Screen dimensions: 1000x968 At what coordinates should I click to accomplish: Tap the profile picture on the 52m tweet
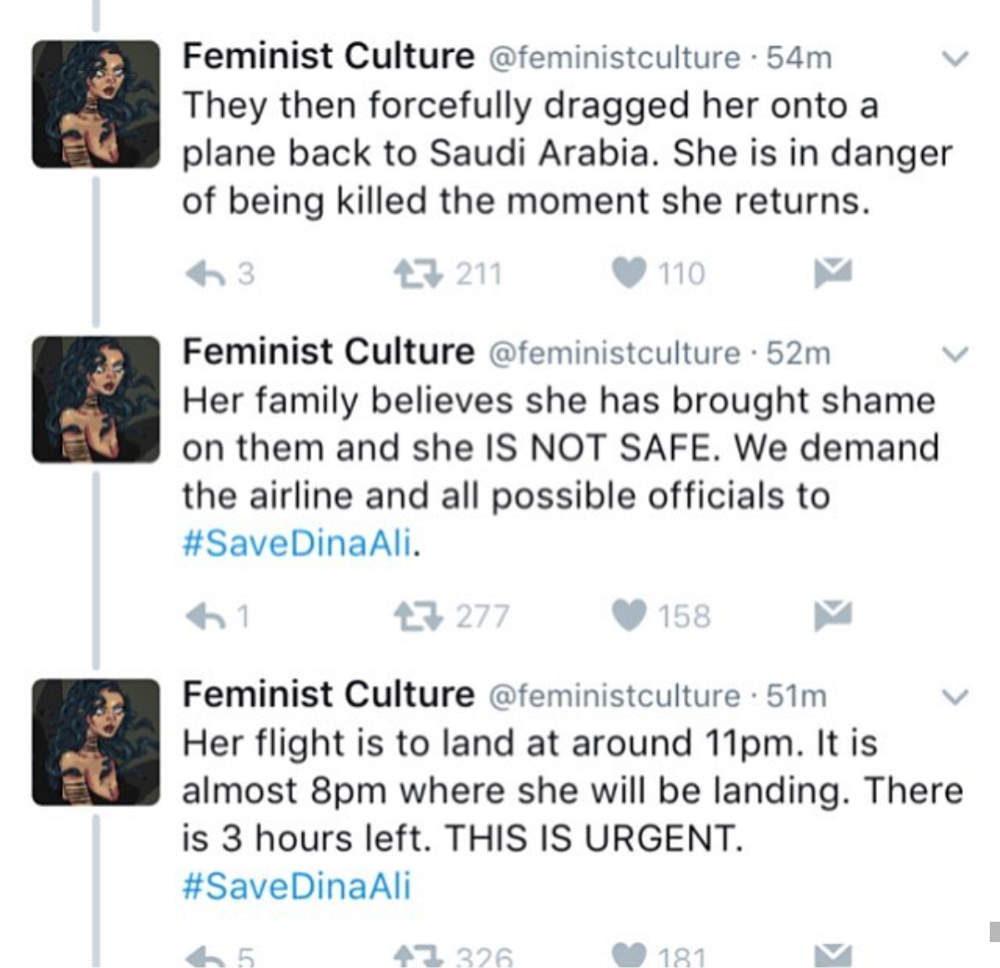pyautogui.click(x=95, y=399)
